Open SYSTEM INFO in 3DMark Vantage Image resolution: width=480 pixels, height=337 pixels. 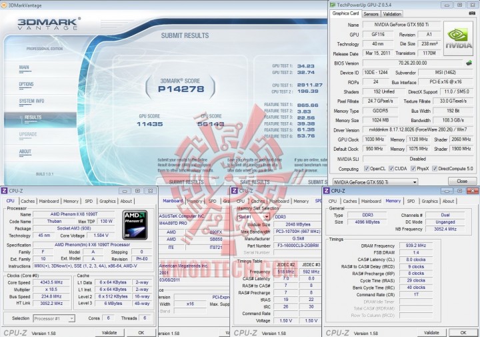[x=31, y=101]
